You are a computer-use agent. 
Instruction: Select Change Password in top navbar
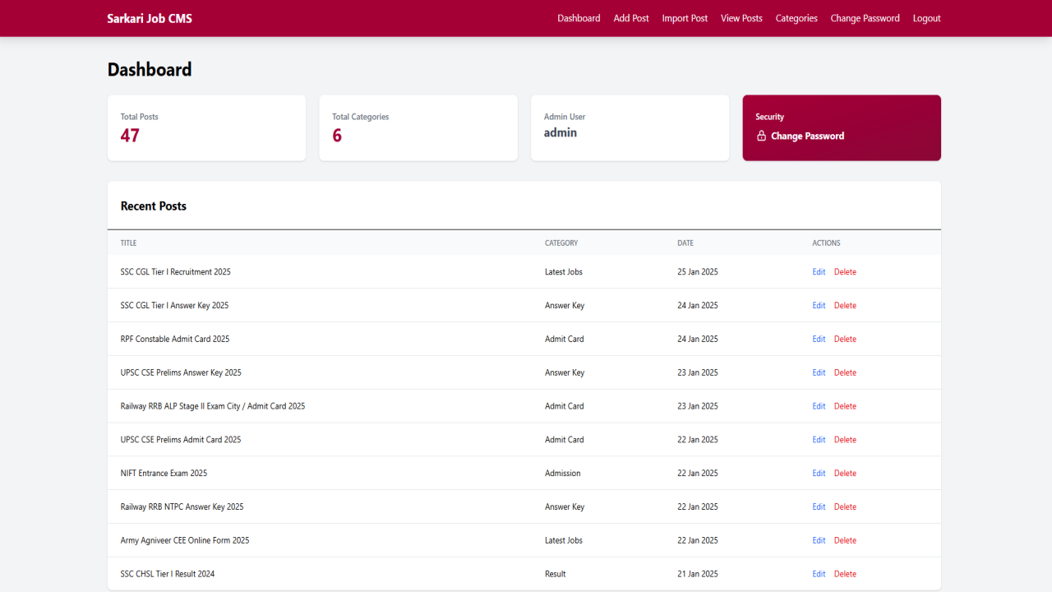[865, 18]
